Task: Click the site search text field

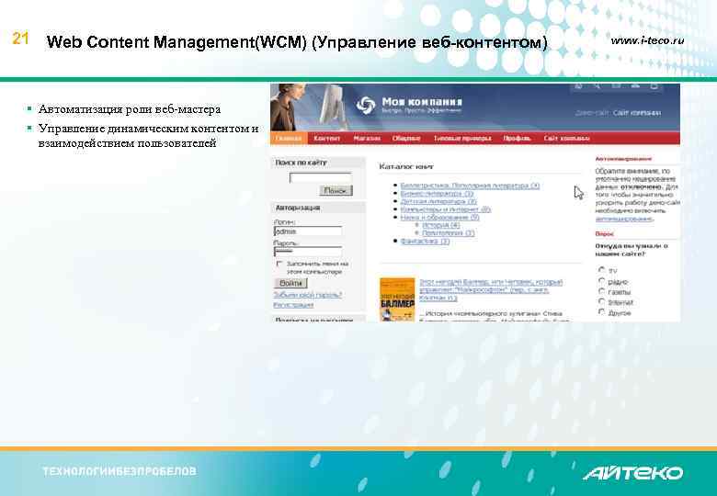Action: [x=321, y=177]
